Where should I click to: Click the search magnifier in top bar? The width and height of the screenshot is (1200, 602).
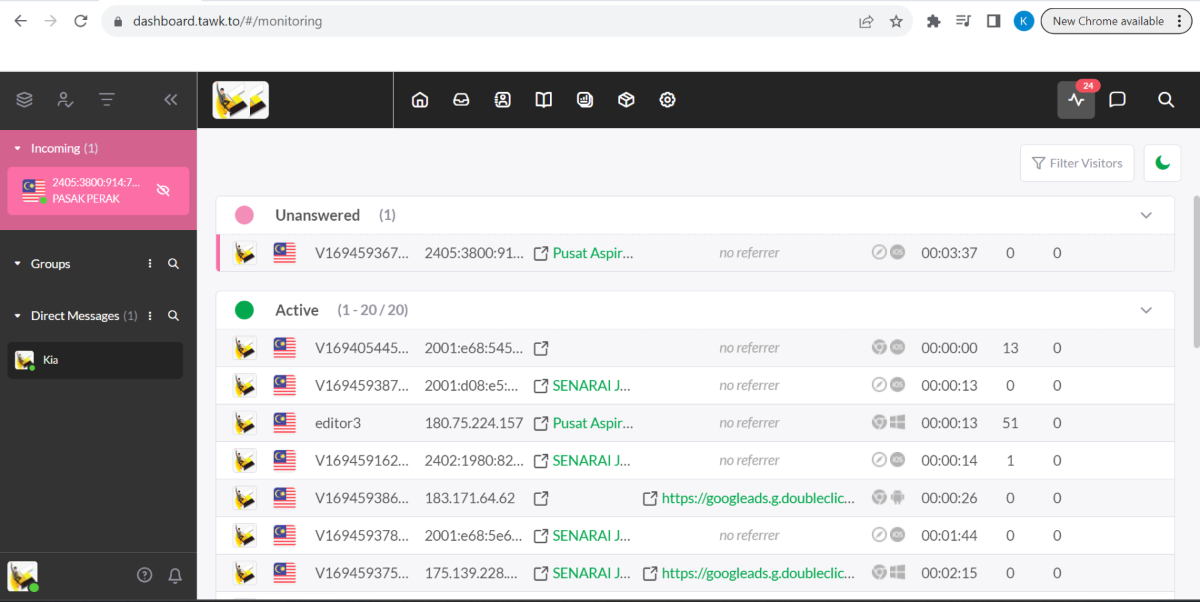pos(1165,100)
